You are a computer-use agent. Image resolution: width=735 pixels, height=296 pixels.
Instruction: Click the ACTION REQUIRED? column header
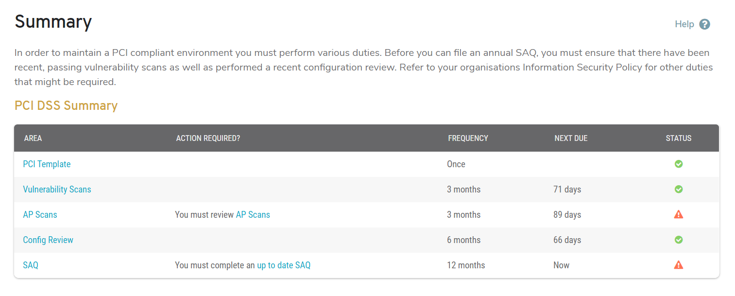tap(208, 139)
